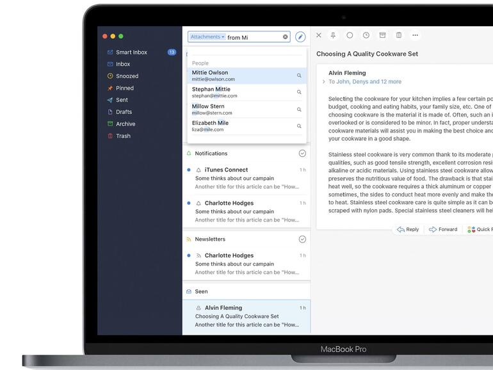Click the Seen envelope section icon
The width and height of the screenshot is (493, 370).
point(189,291)
